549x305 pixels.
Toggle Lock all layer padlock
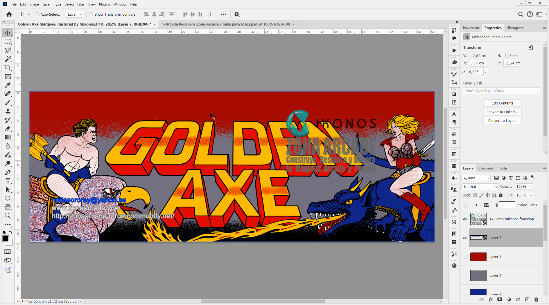(x=500, y=195)
